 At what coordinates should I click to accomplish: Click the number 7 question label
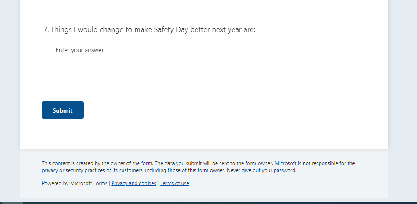[x=46, y=30]
